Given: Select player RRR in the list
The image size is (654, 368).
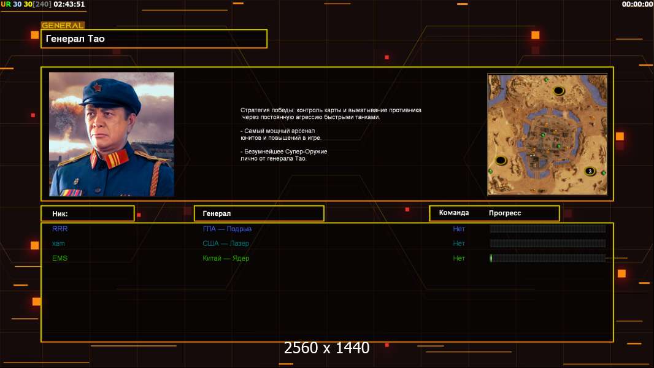Looking at the screenshot, I should point(60,229).
